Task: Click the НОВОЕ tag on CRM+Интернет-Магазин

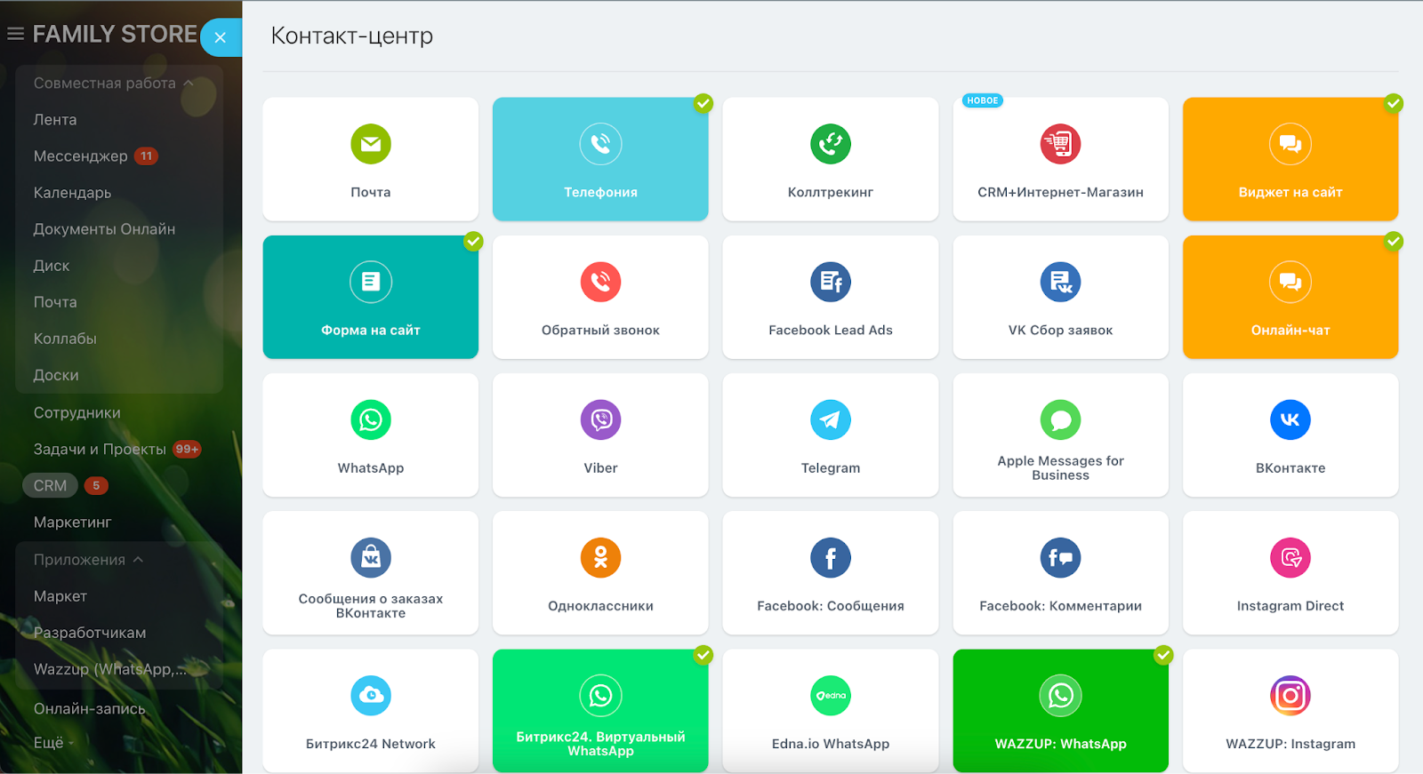Action: (983, 100)
